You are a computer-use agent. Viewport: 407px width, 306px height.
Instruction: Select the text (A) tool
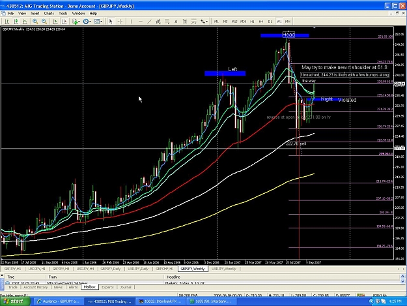click(x=176, y=22)
